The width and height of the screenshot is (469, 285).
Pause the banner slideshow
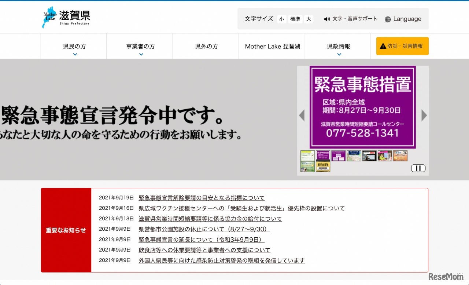point(418,168)
